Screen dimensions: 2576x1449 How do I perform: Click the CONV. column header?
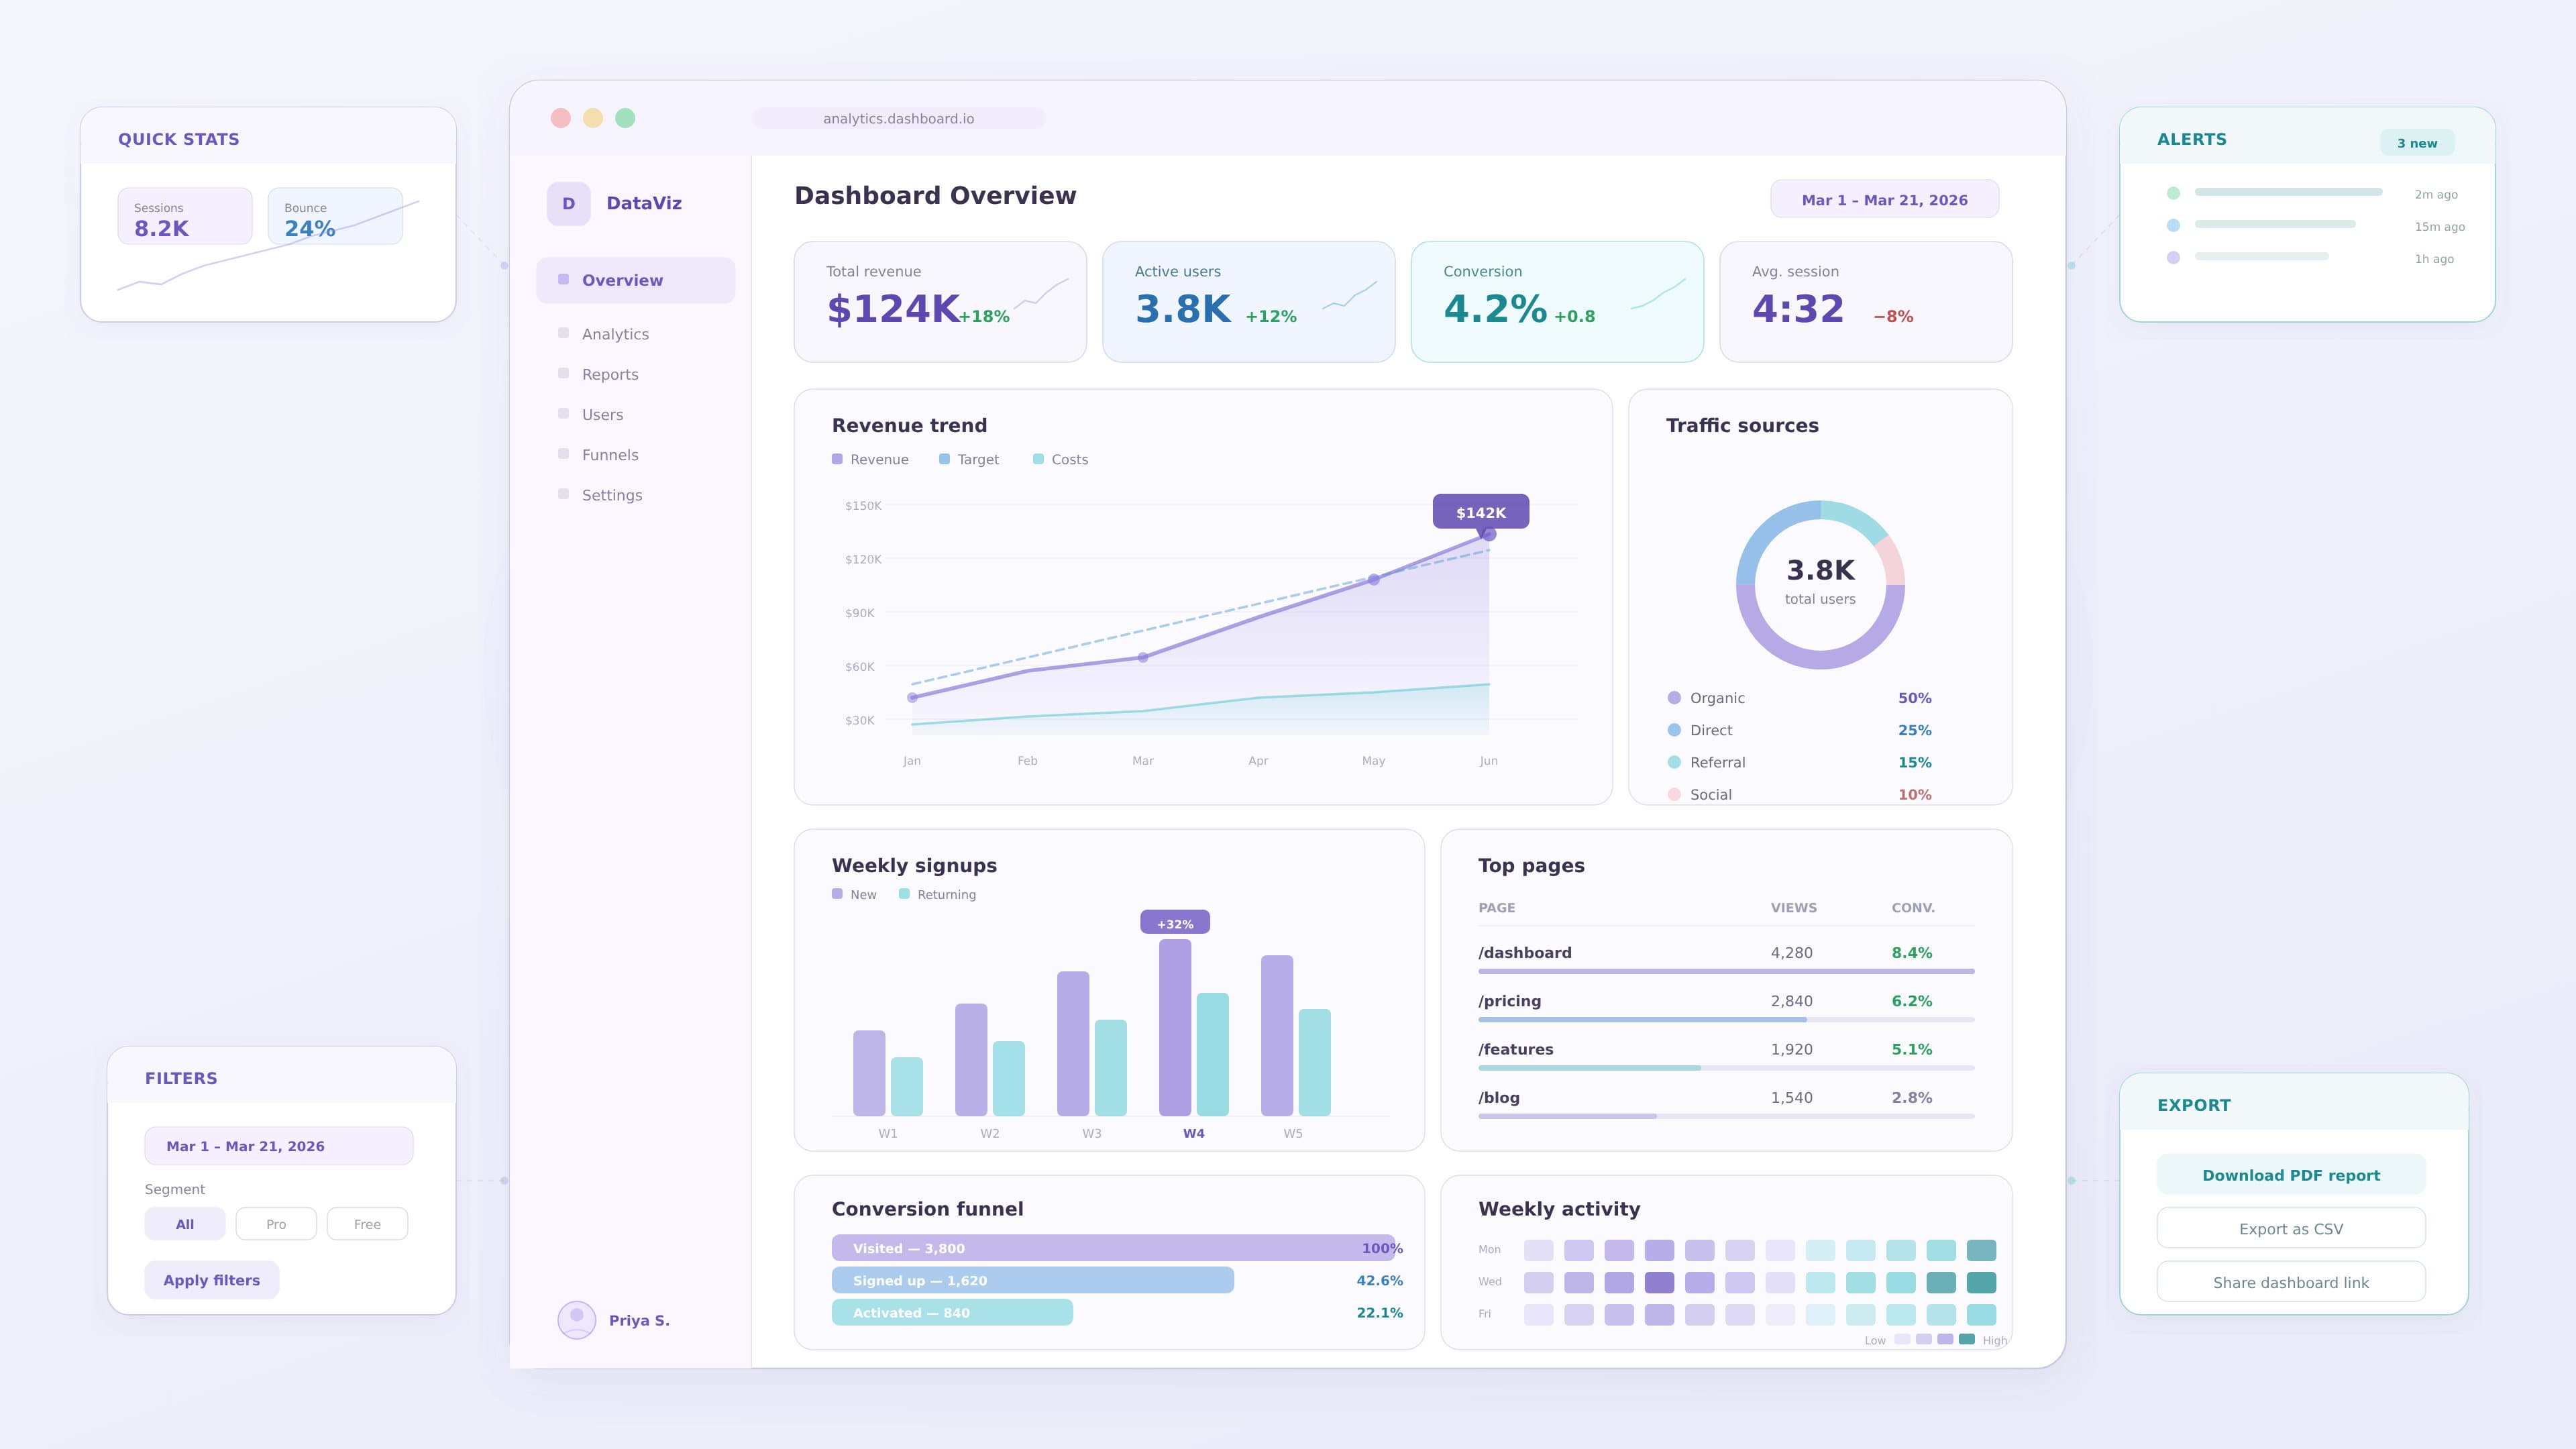pos(1913,908)
